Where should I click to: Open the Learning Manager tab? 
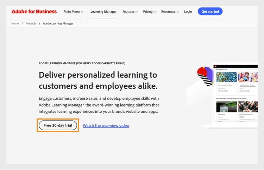[x=103, y=12]
